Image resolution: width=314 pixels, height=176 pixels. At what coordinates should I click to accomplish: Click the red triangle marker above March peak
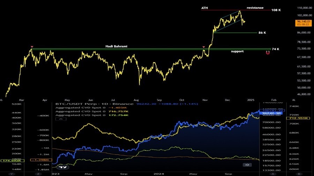click(32, 47)
